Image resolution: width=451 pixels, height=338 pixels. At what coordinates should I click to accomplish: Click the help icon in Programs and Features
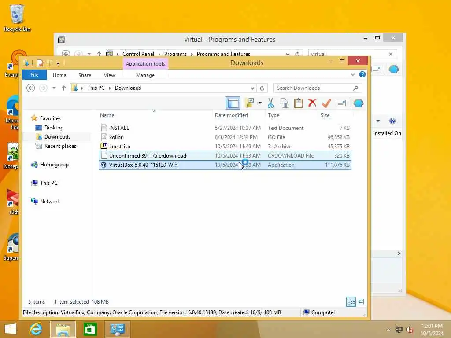[392, 121]
